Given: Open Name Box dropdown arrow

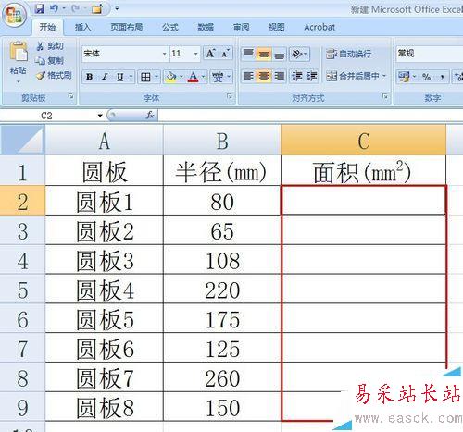Looking at the screenshot, I should tap(100, 116).
